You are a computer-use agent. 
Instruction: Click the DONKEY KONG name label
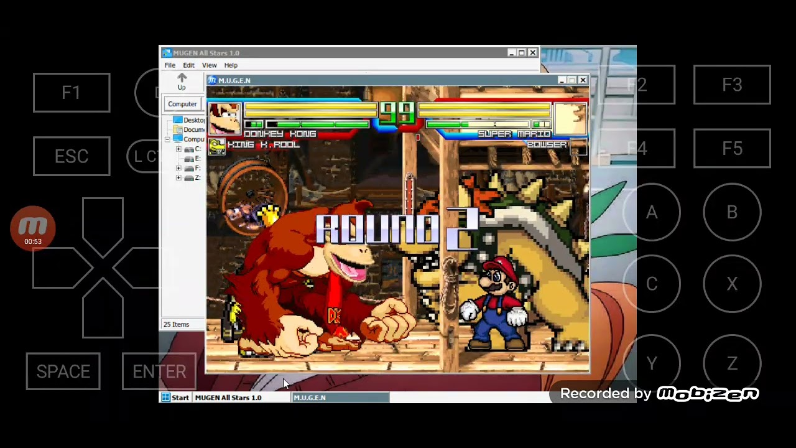click(280, 134)
